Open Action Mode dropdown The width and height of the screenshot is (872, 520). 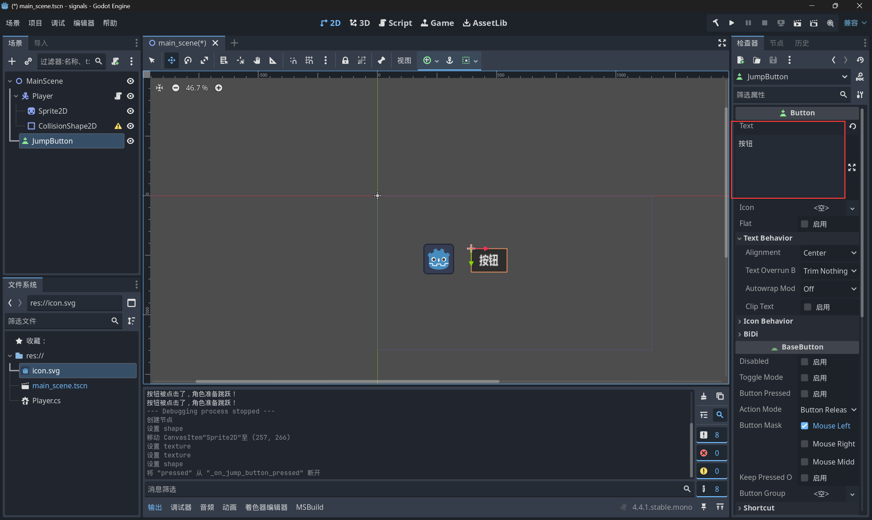click(x=828, y=410)
